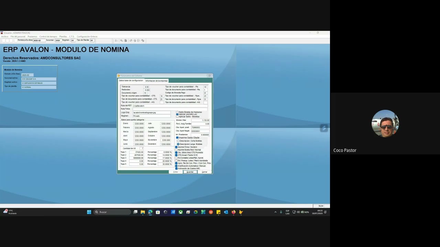Viewport: 440px width, 247px height.
Task: Open the taskbar weather widget
Action: (10, 212)
